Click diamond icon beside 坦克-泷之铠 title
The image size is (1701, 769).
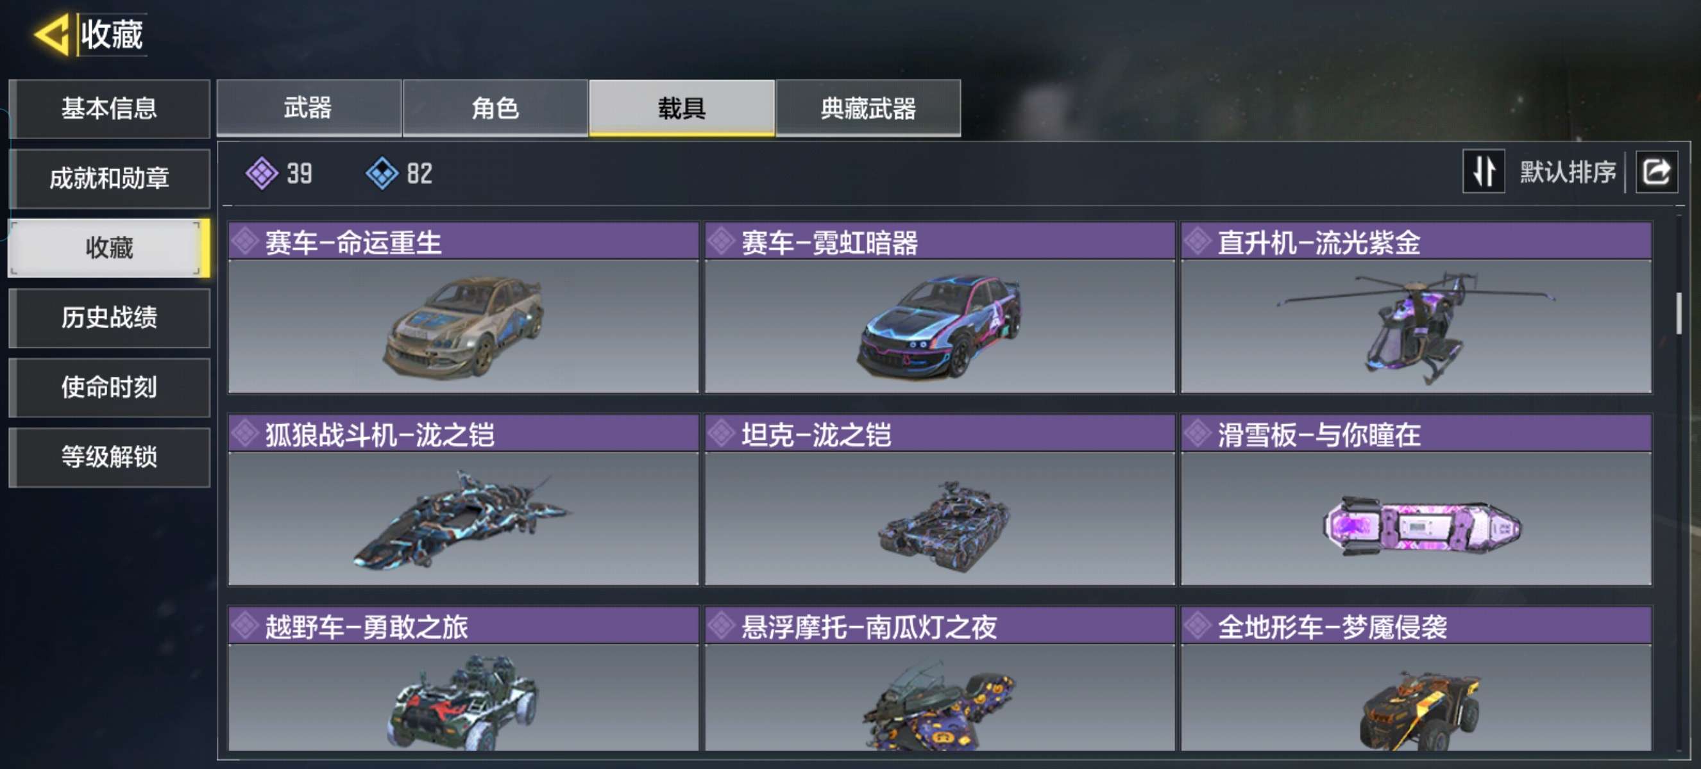coord(721,433)
